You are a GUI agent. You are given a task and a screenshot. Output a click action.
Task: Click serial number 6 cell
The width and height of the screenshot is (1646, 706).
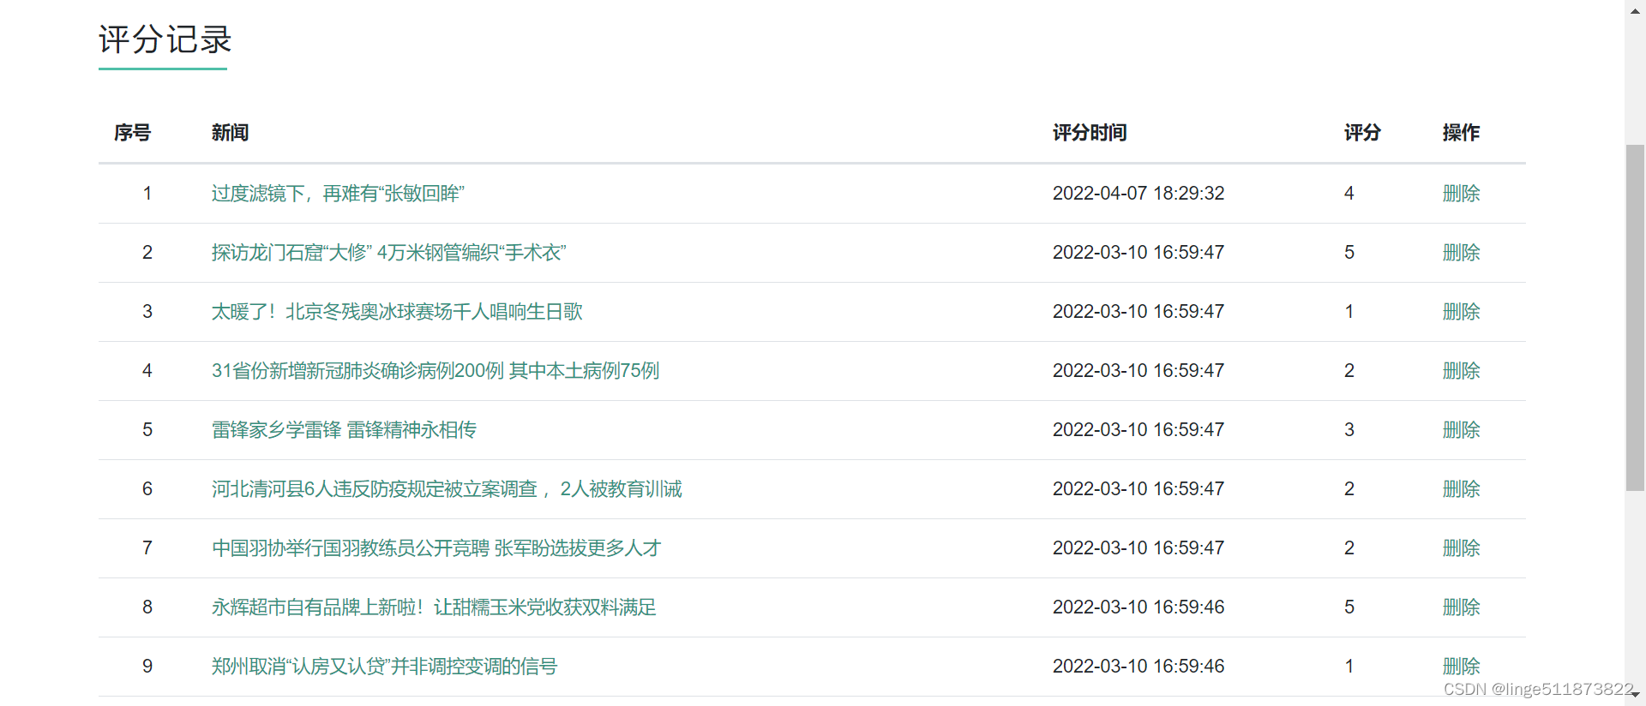[147, 489]
